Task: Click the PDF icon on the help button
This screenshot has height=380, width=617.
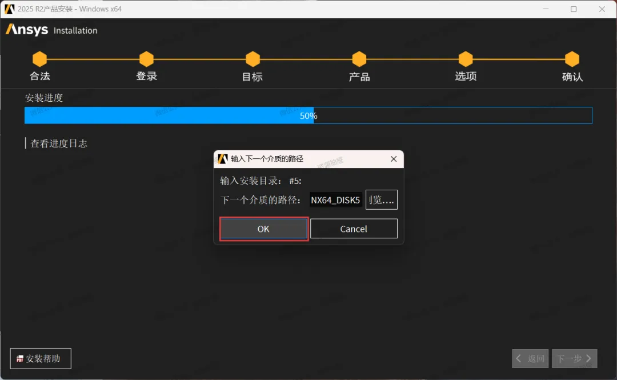Action: tap(20, 359)
